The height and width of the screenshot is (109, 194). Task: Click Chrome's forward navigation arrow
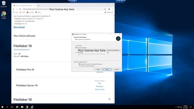click(17, 9)
